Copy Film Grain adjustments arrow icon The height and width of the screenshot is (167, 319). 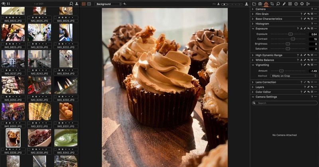(x=305, y=14)
